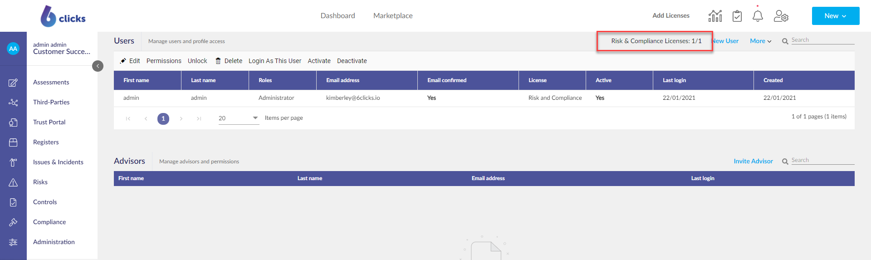Go to previous page of users
871x260 pixels.
pyautogui.click(x=146, y=118)
